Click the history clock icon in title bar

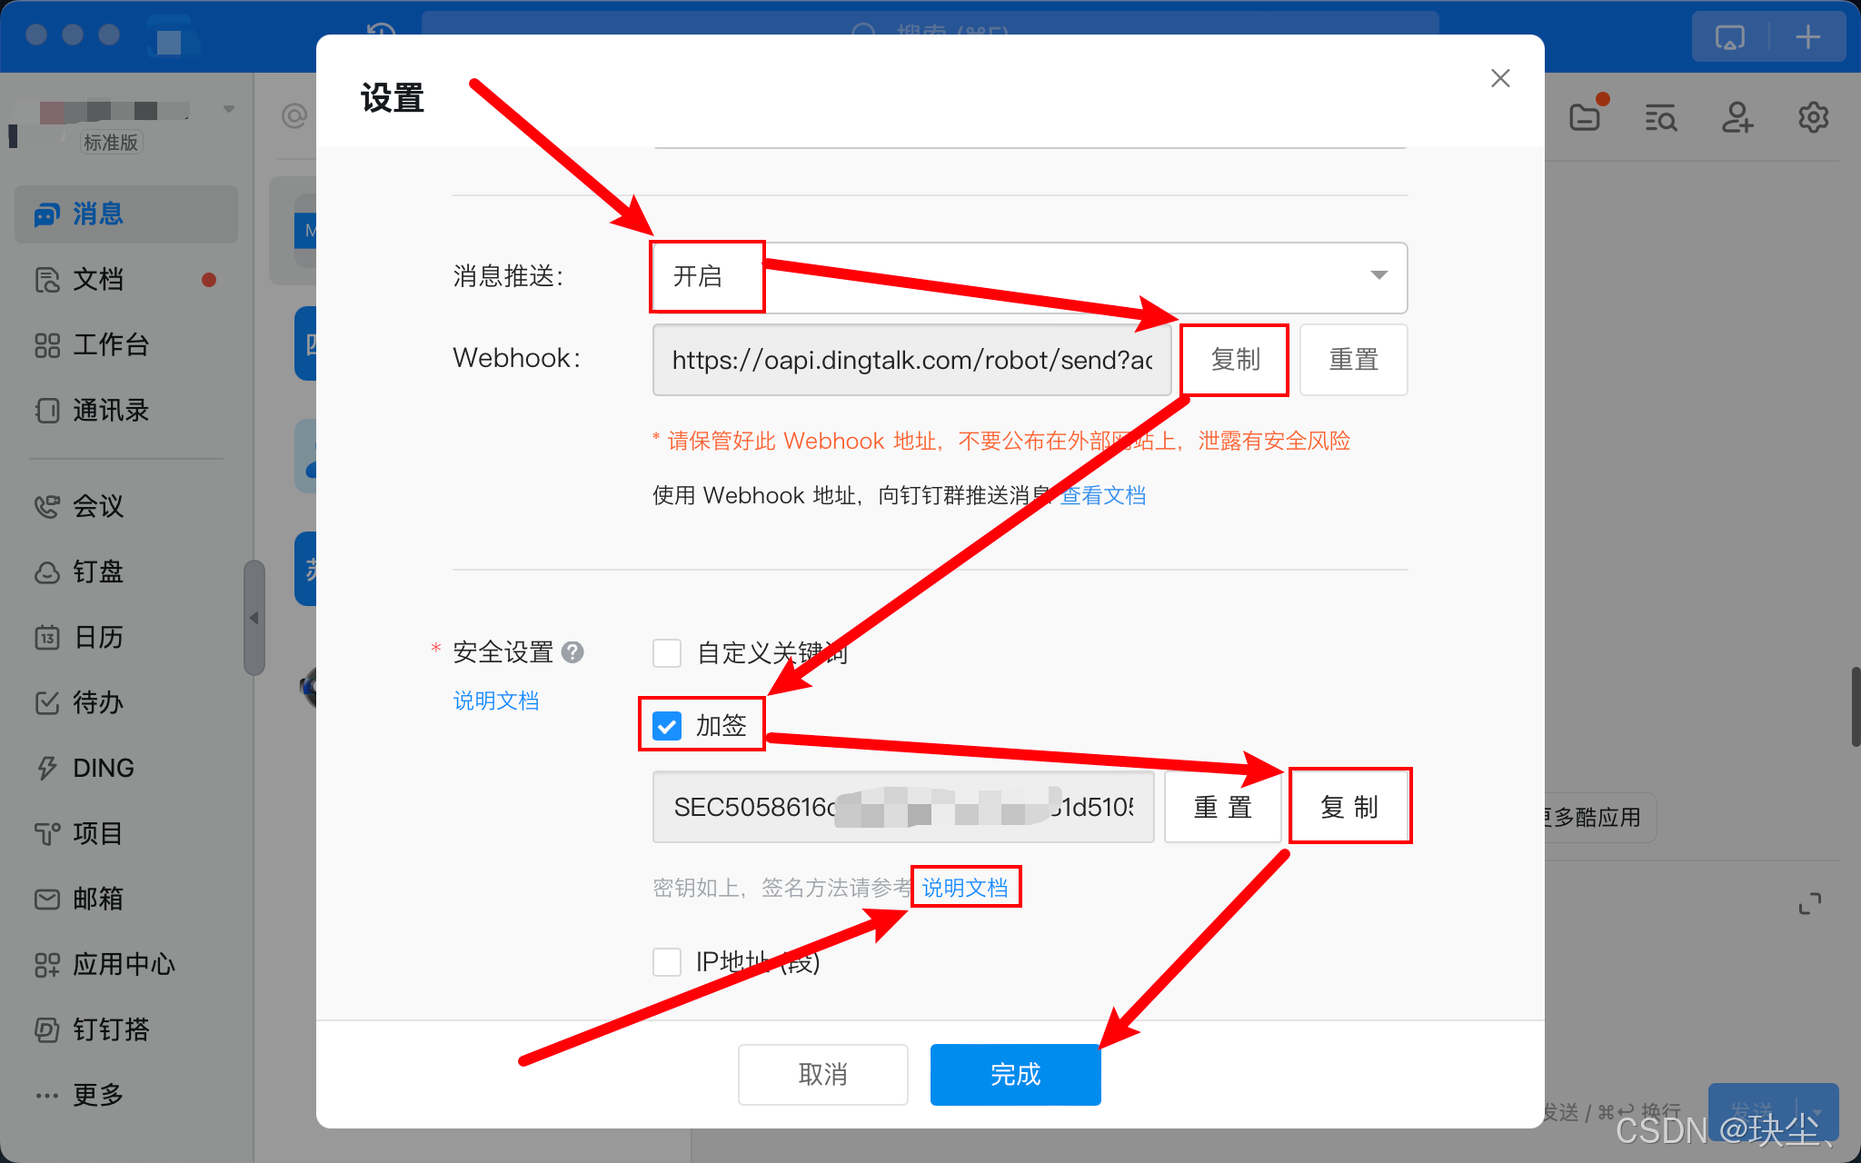[381, 32]
